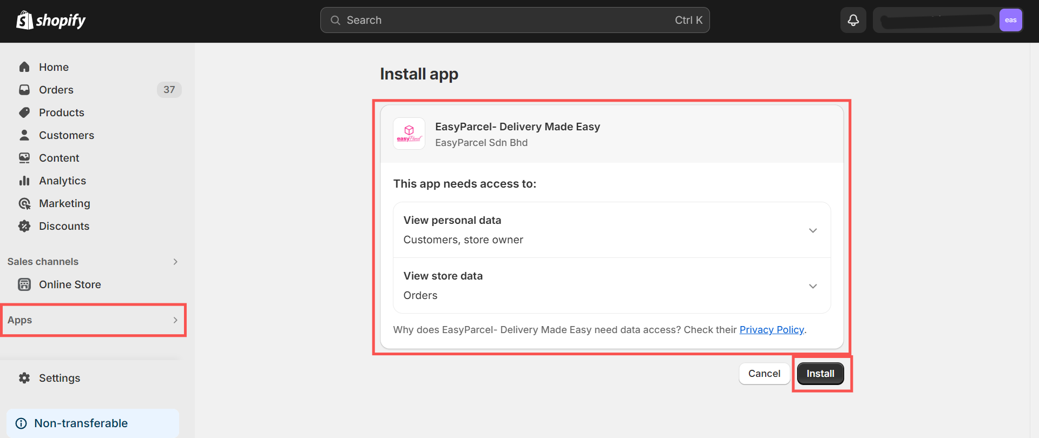Click the Products tag icon
1039x438 pixels.
click(x=24, y=112)
